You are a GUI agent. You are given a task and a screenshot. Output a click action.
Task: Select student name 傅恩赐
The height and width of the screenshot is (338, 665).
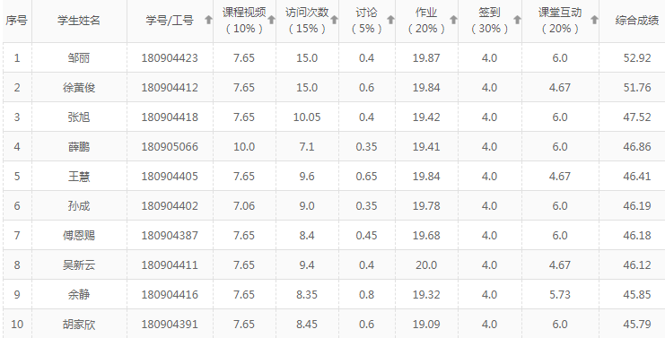point(79,235)
